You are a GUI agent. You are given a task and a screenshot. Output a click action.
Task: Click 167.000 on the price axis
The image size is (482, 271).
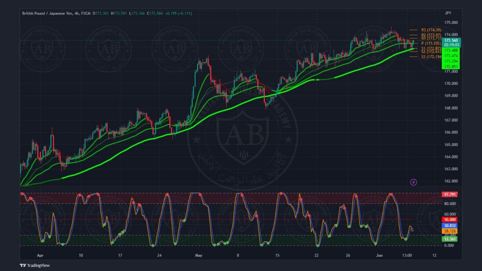(451, 120)
